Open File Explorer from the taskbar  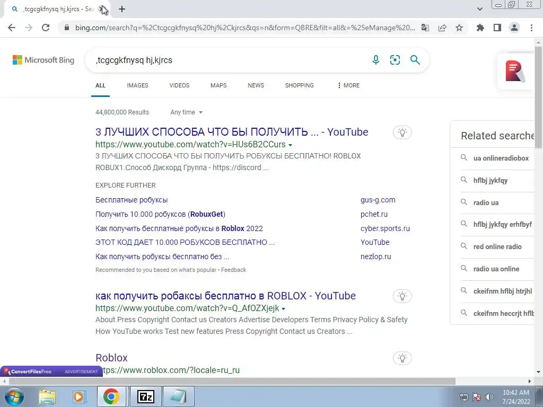tap(47, 396)
